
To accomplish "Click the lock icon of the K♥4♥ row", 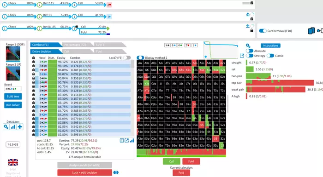I will [33, 119].
